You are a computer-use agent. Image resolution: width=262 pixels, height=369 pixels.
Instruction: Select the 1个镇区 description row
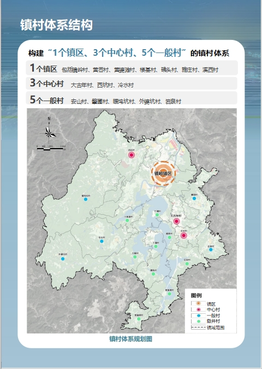point(132,68)
